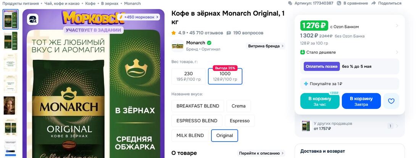
Task: Expand the Ozon Bank price details chevron
Action: pos(397,26)
